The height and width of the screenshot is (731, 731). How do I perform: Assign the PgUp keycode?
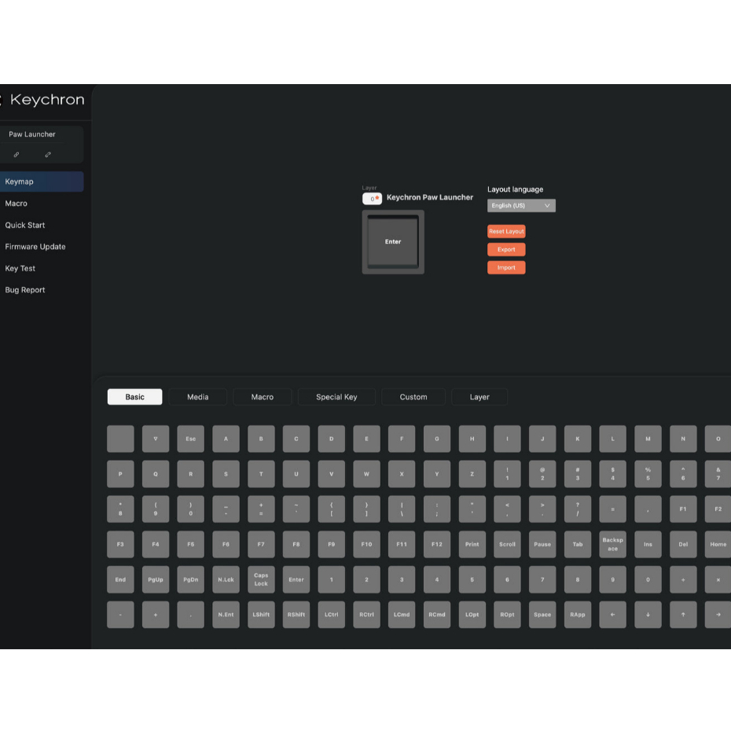[156, 579]
